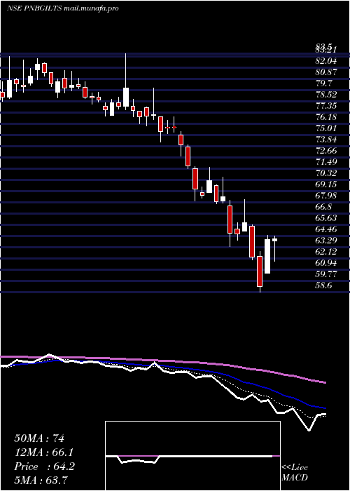Click the 73.84 price axis label
The image size is (350, 491).
click(325, 140)
